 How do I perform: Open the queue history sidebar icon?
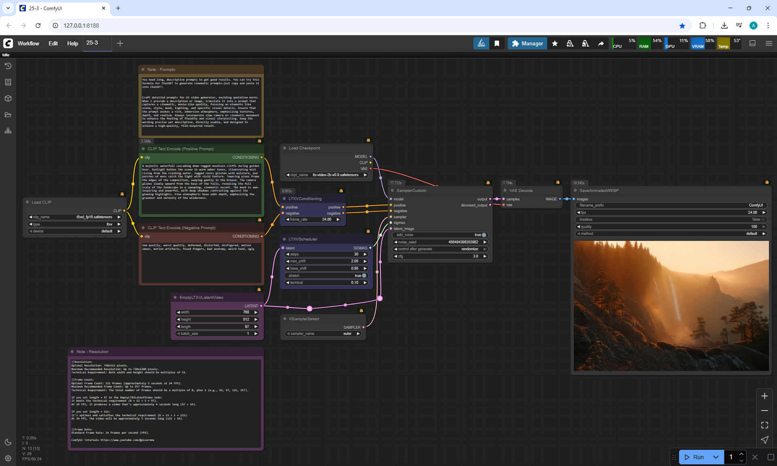8,66
